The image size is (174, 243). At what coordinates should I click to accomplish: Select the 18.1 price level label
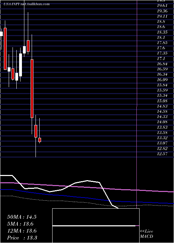click(161, 37)
